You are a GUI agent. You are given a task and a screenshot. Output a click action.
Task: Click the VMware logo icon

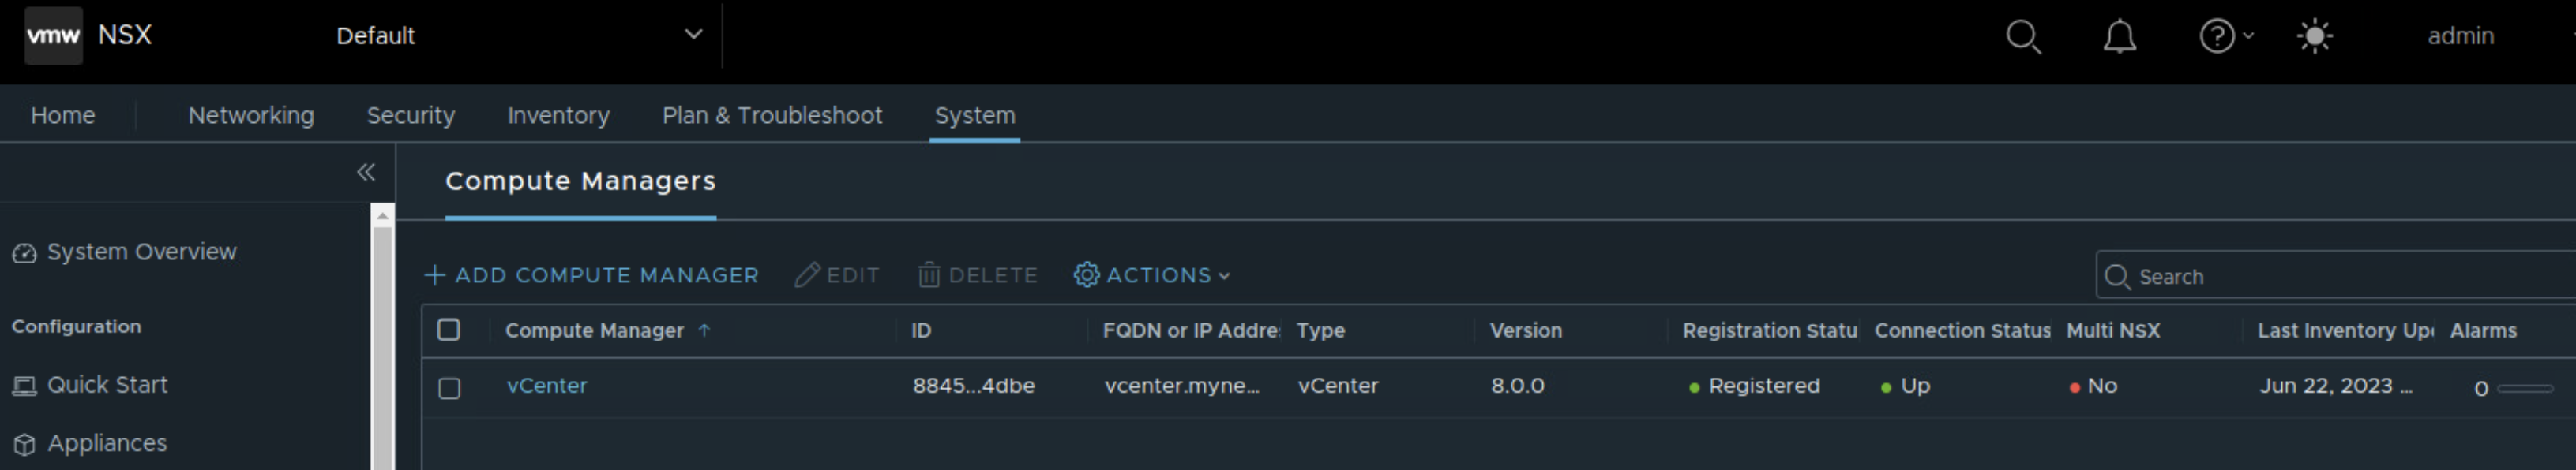53,36
